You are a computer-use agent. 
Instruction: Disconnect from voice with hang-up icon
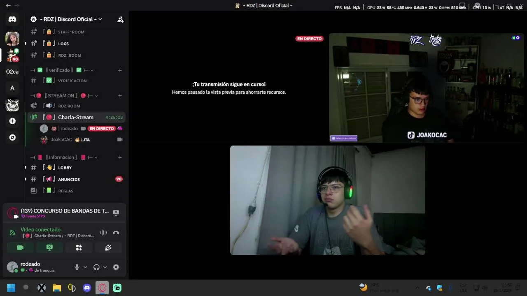[116, 233]
